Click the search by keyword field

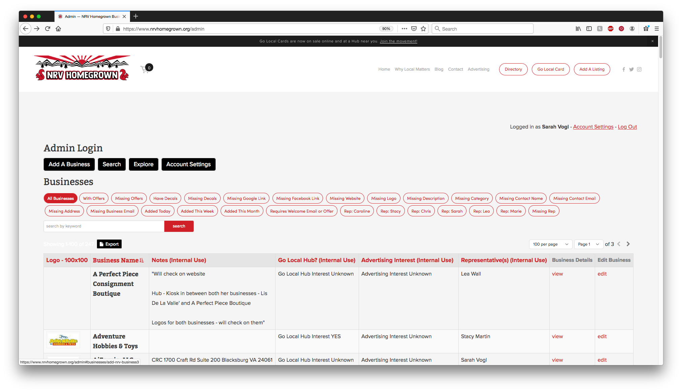pos(104,226)
